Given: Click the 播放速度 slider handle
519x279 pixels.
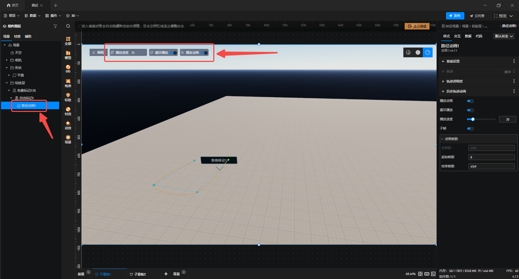Looking at the screenshot, I should coord(473,119).
